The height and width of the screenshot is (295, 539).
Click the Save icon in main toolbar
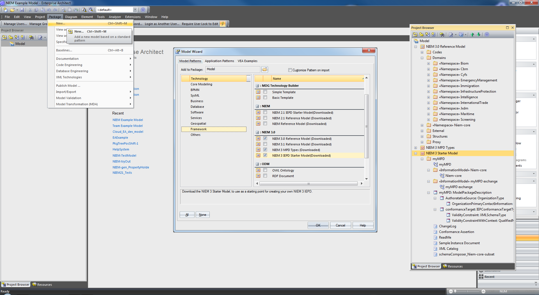(x=22, y=10)
